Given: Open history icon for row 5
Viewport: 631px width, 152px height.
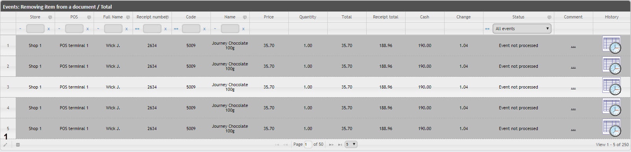Looking at the screenshot, I should click(x=612, y=128).
